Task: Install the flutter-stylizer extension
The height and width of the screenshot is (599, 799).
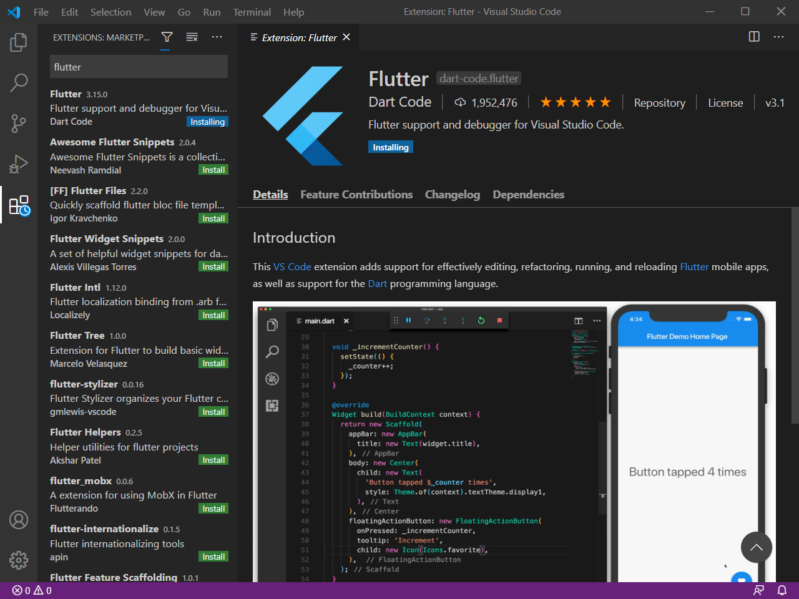Action: tap(213, 412)
